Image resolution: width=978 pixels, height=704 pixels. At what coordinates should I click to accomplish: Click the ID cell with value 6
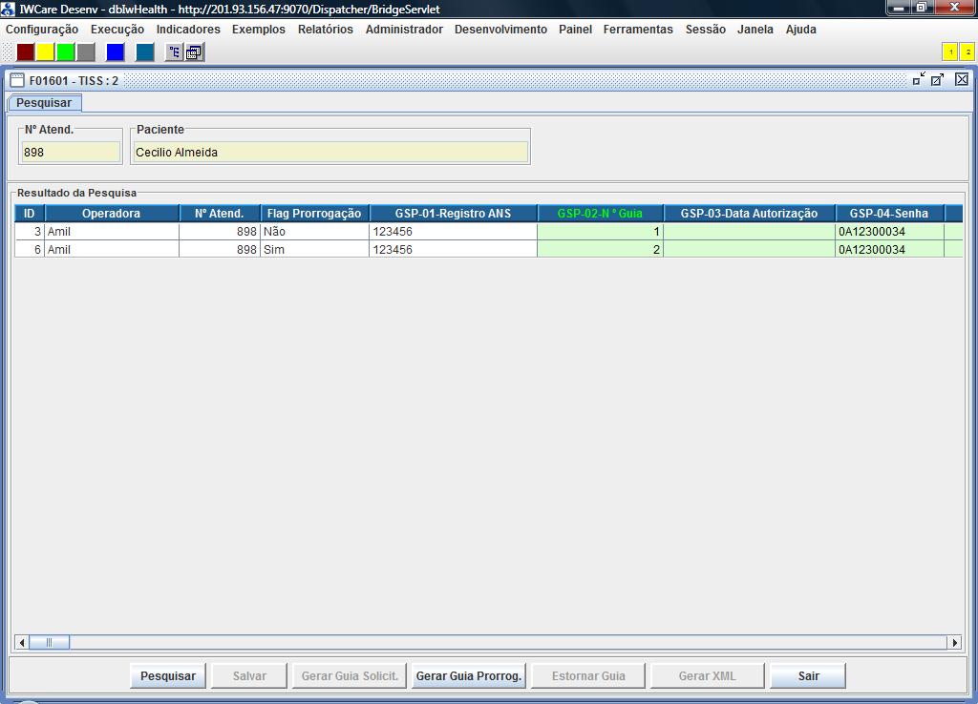point(30,249)
